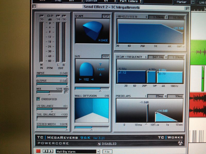Viewport: 206px width, 154px height.
Task: Click the high crossover marker near 1K
Action: pyautogui.click(x=156, y=86)
